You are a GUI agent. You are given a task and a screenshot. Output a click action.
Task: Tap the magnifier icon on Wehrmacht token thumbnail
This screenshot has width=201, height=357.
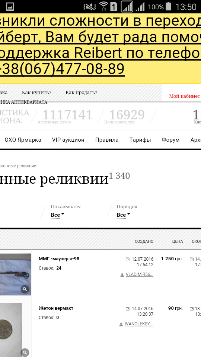coord(25,353)
